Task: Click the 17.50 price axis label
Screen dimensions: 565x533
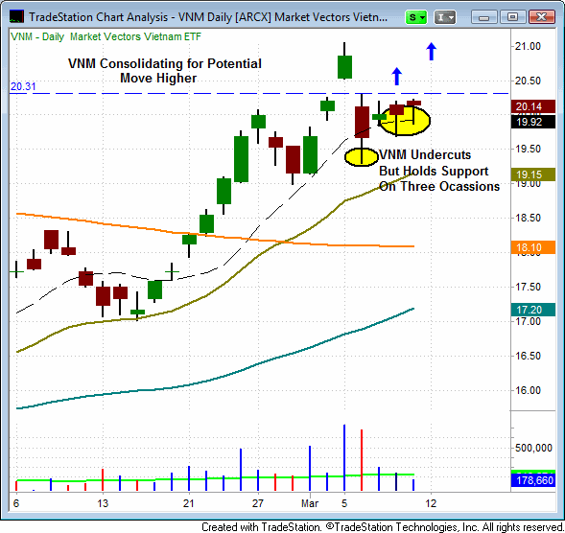Action: click(528, 287)
